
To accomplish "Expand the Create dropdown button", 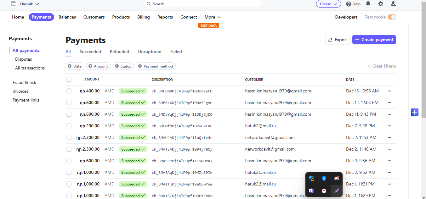I will [328, 4].
